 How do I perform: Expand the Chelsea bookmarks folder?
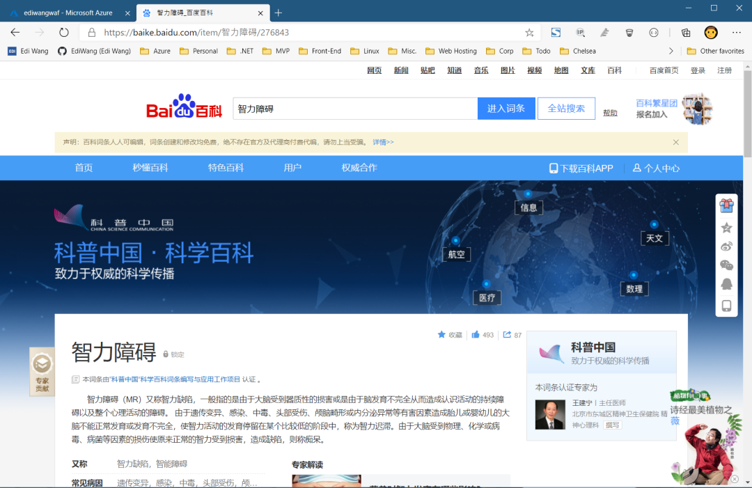pyautogui.click(x=578, y=51)
